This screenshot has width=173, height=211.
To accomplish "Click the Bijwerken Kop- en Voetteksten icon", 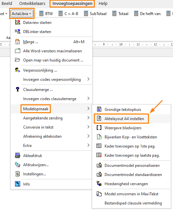I will tap(99, 137).
